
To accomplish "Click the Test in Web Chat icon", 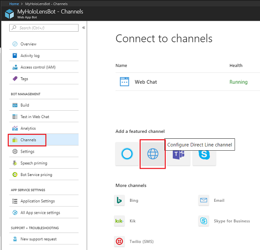I will click(x=15, y=117).
